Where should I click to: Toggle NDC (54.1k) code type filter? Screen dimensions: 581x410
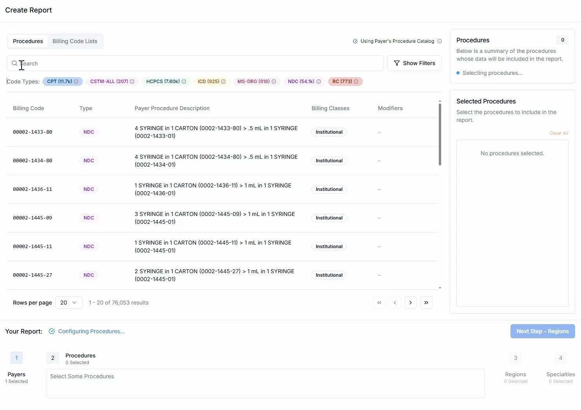coord(304,82)
